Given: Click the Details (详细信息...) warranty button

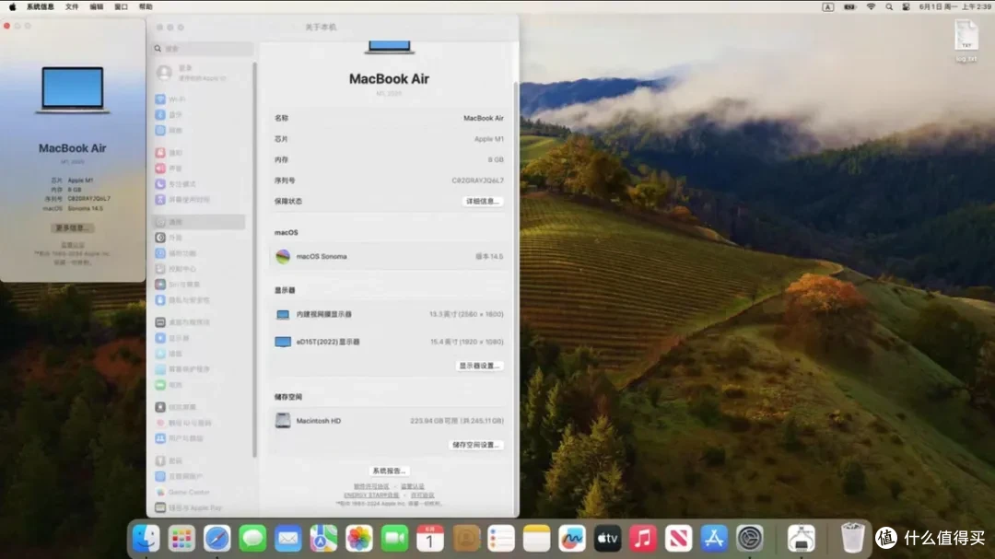Looking at the screenshot, I should (482, 201).
